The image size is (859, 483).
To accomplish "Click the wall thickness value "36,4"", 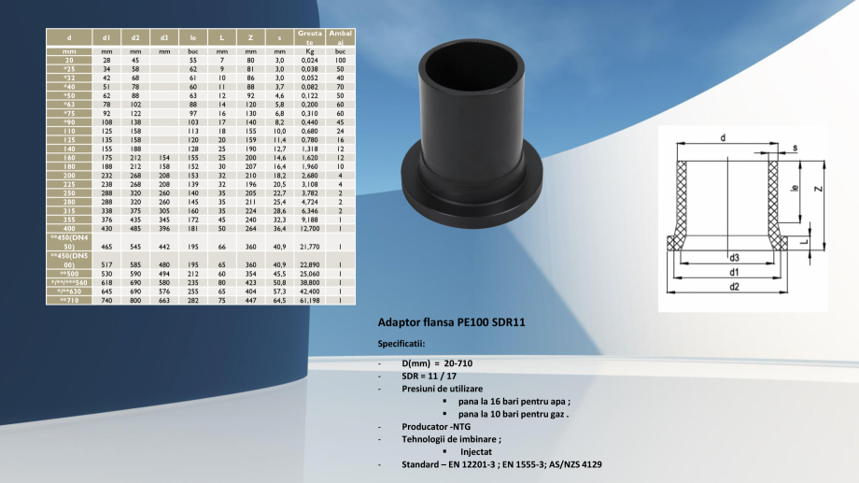I will (279, 228).
